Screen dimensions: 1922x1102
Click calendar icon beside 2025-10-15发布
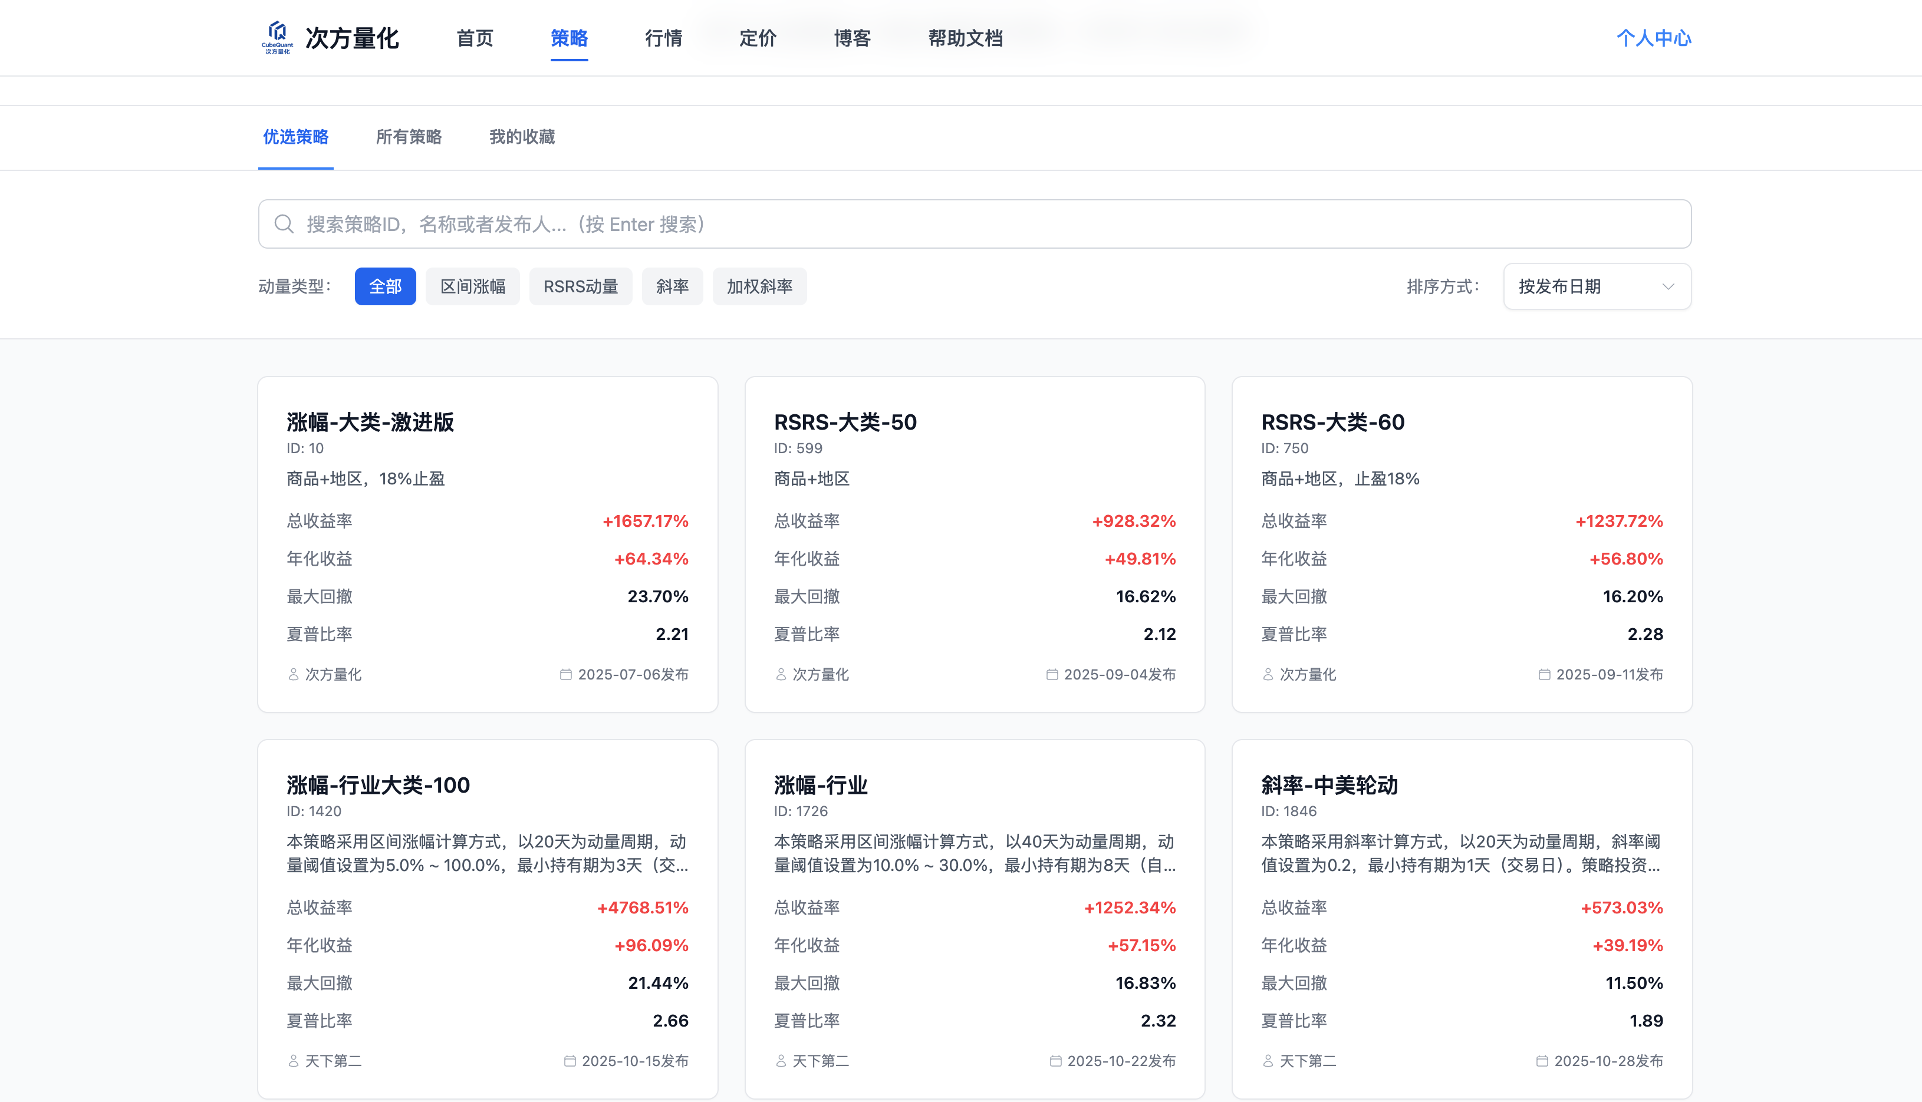click(x=570, y=1061)
